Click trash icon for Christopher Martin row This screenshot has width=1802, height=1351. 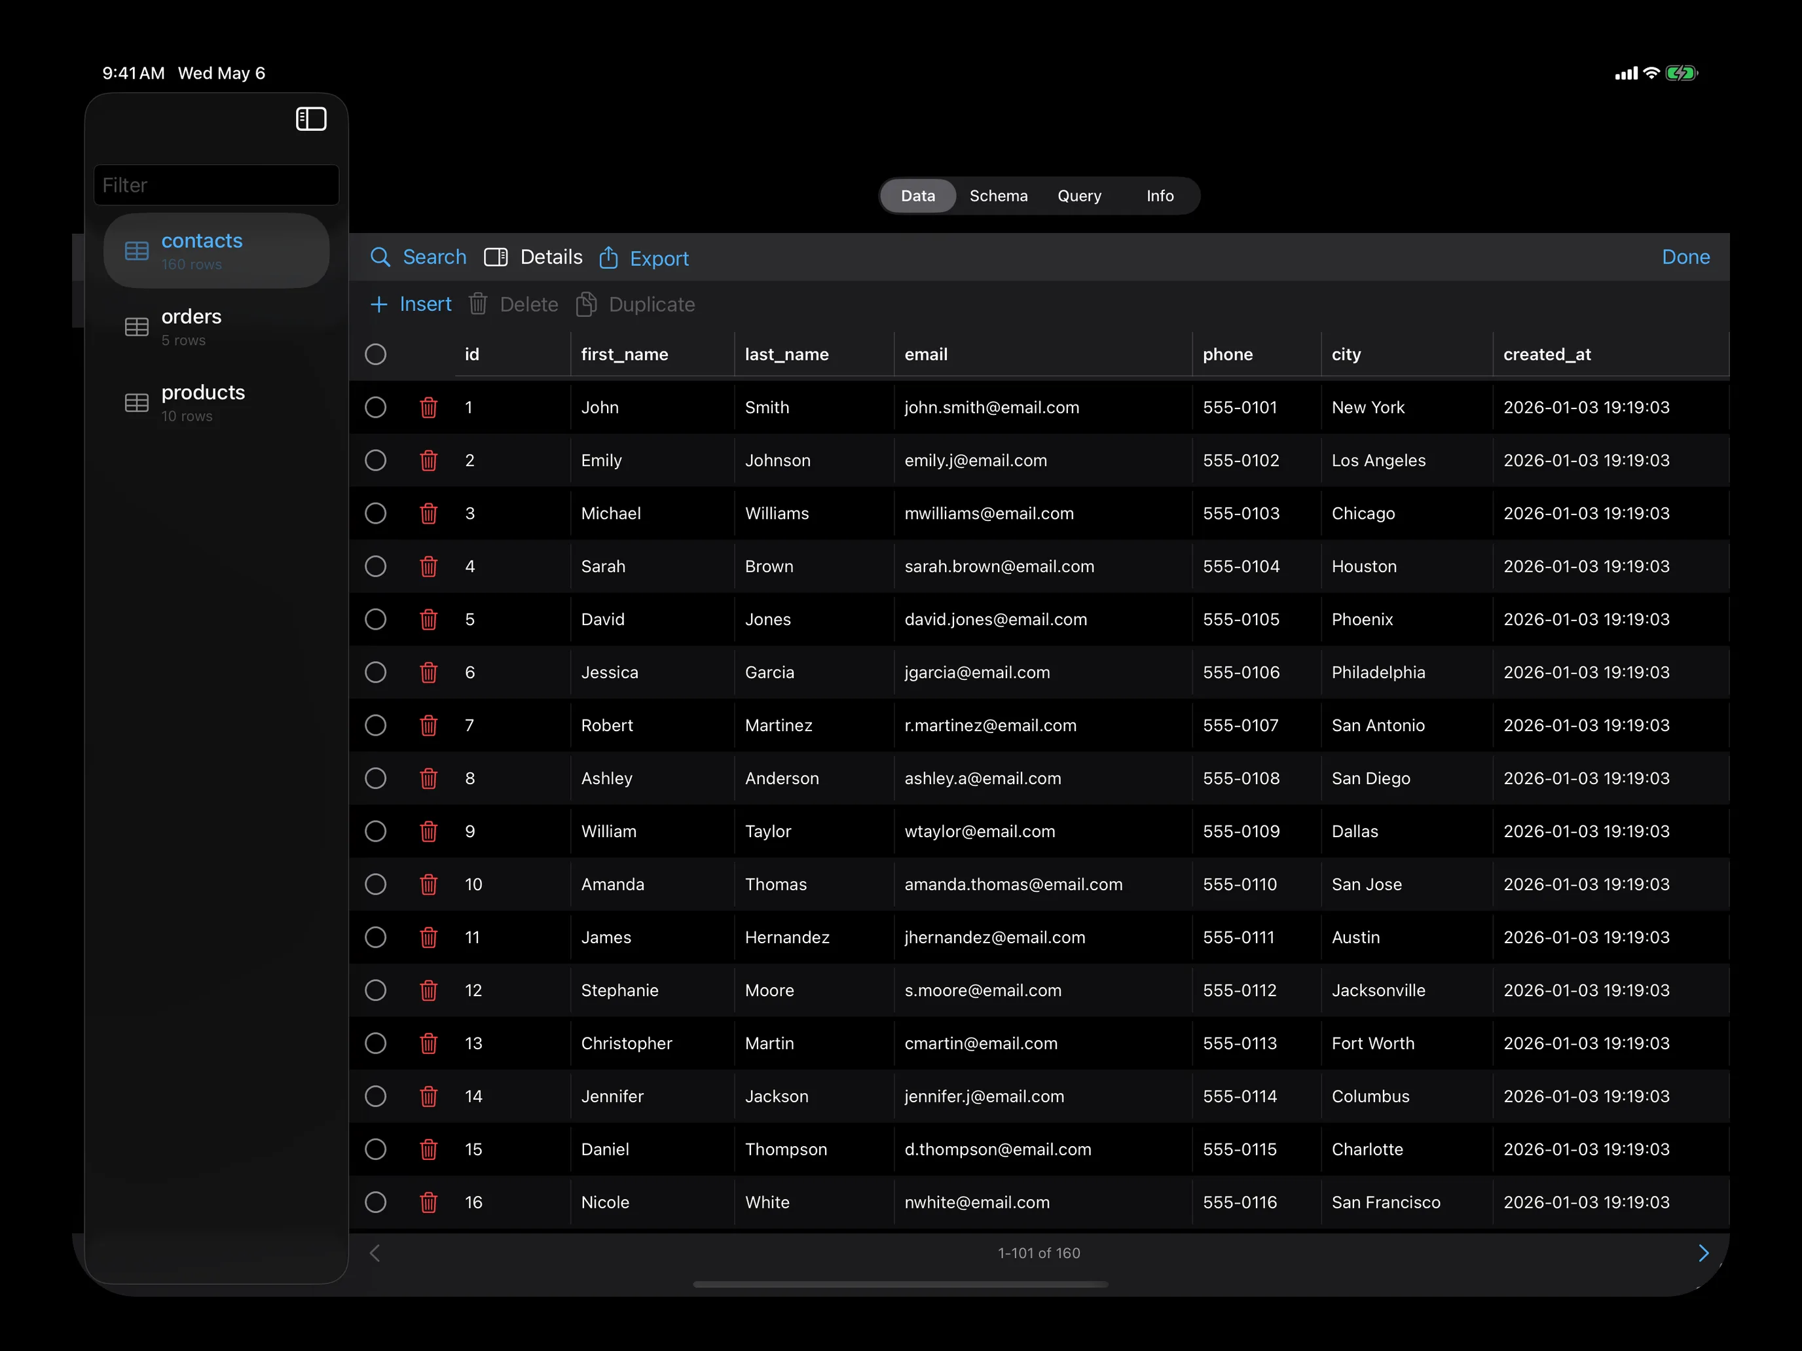point(428,1042)
